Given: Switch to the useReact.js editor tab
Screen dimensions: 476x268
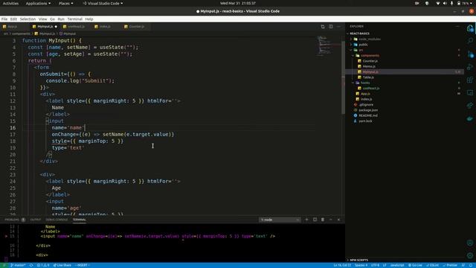Looking at the screenshot, I should (x=76, y=27).
